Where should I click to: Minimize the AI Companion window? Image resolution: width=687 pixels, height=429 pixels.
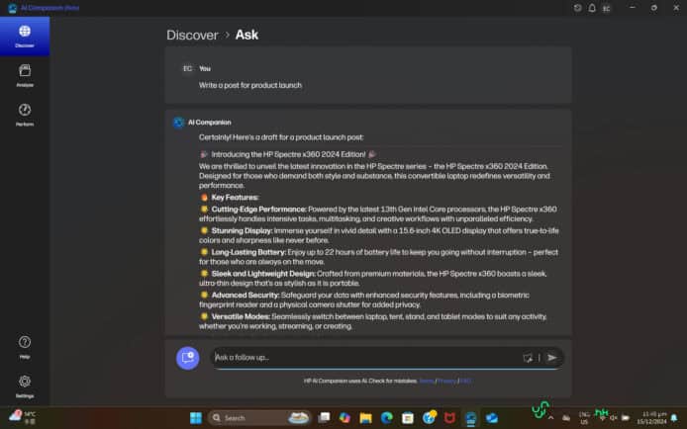point(633,8)
